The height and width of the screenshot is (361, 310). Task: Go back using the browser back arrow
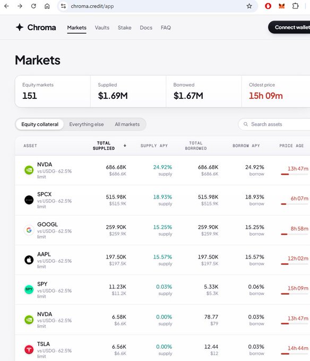tap(6, 6)
